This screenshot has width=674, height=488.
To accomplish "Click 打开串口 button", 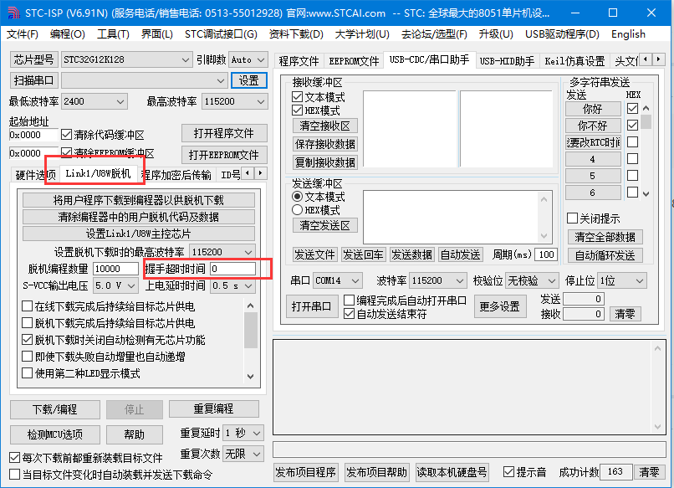I will point(312,306).
